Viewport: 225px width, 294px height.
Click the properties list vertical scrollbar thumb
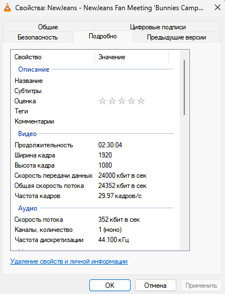(184, 87)
